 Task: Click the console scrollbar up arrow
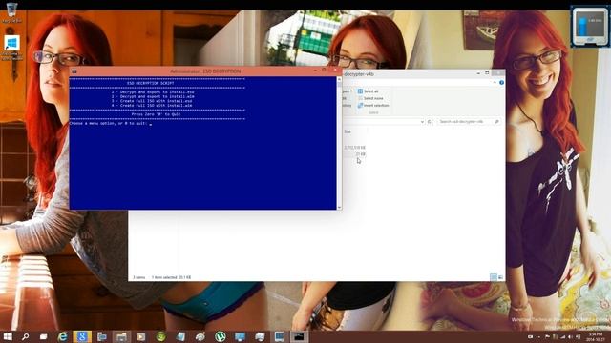point(340,79)
